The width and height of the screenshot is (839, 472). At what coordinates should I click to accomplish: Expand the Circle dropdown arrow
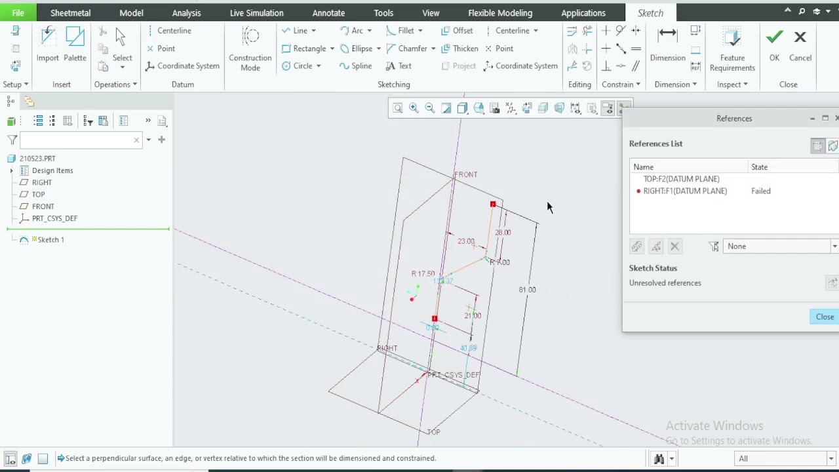coord(319,66)
